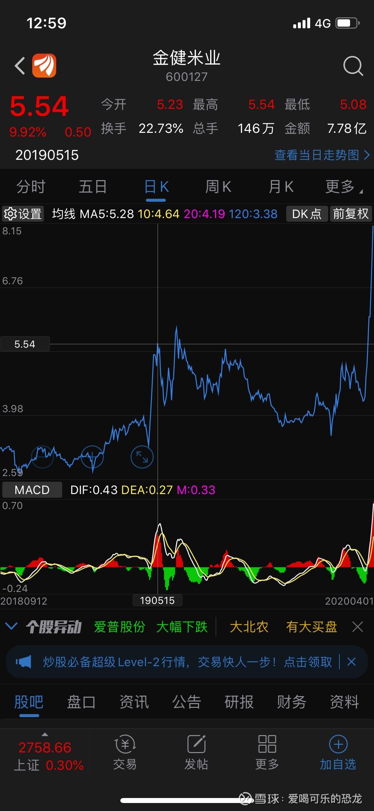The image size is (374, 811).
Task: Select the 月K chart tab
Action: tap(281, 187)
